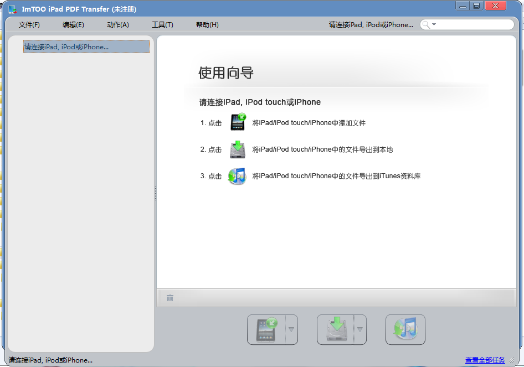Click the 请连接iPad, iPod touch或iPhone subtitle
Screen dimensions: 524x367
point(260,102)
